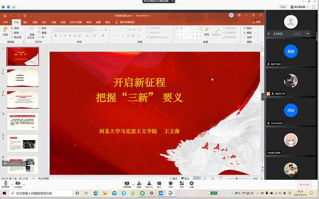
Task: Open the meeting settings gear icon
Action: [x=191, y=184]
